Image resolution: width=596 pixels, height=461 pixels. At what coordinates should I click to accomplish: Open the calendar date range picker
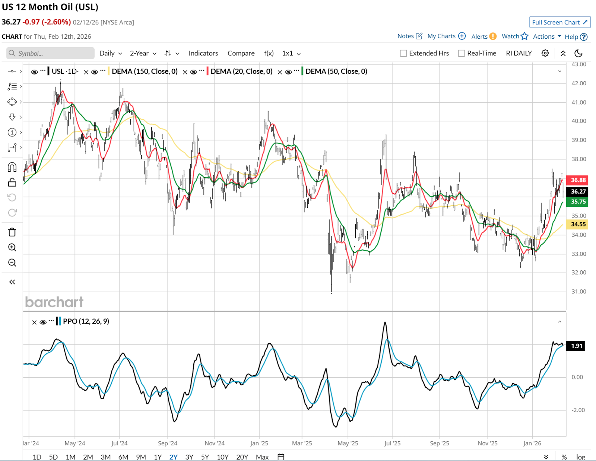[x=281, y=457]
